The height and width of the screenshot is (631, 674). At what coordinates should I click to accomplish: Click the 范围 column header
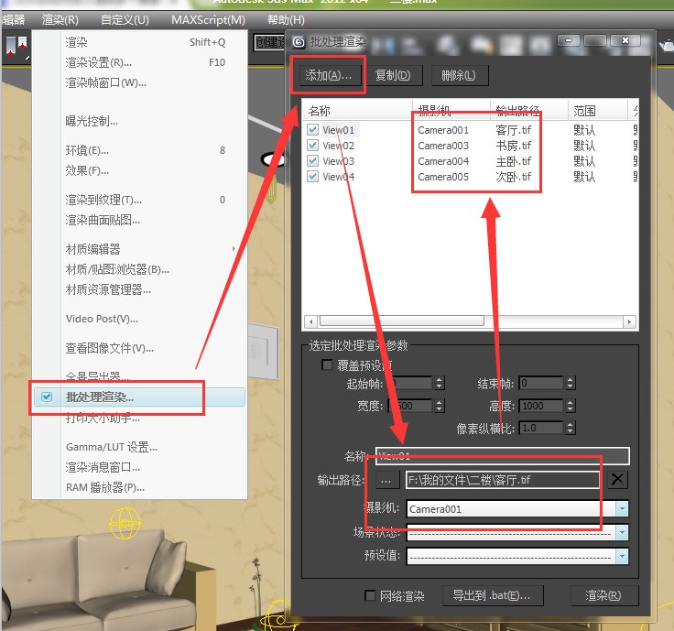tap(598, 111)
